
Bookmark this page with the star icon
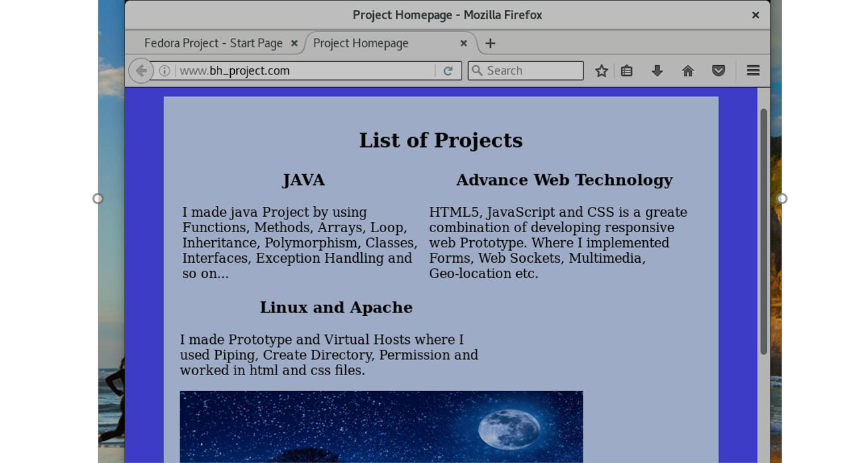601,71
